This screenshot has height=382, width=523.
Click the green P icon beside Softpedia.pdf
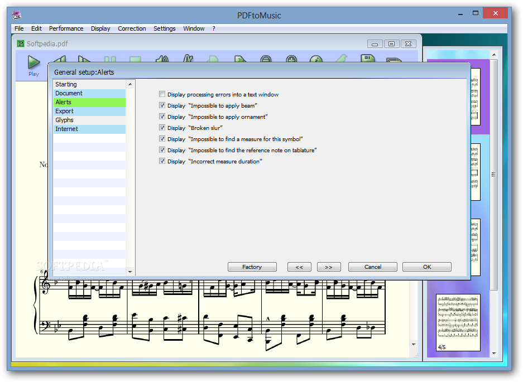point(21,43)
